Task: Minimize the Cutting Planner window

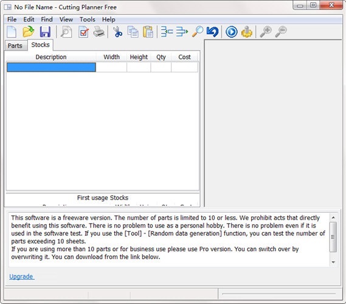Action: coord(300,5)
